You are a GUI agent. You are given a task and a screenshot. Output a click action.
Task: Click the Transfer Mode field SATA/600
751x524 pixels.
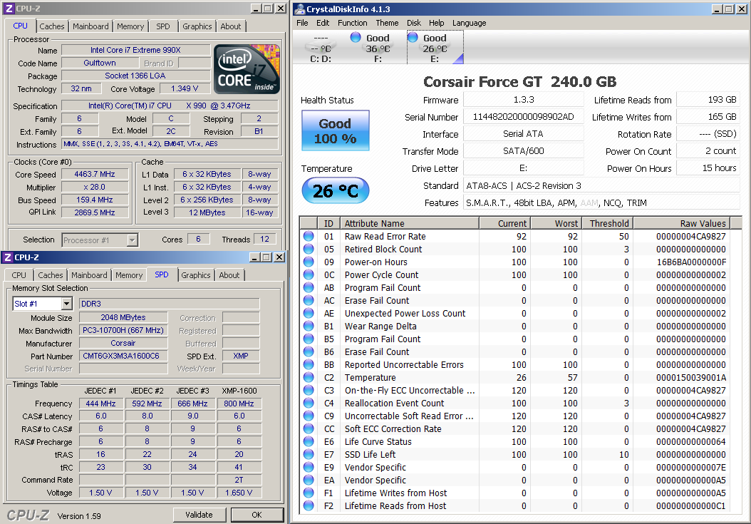pyautogui.click(x=524, y=151)
